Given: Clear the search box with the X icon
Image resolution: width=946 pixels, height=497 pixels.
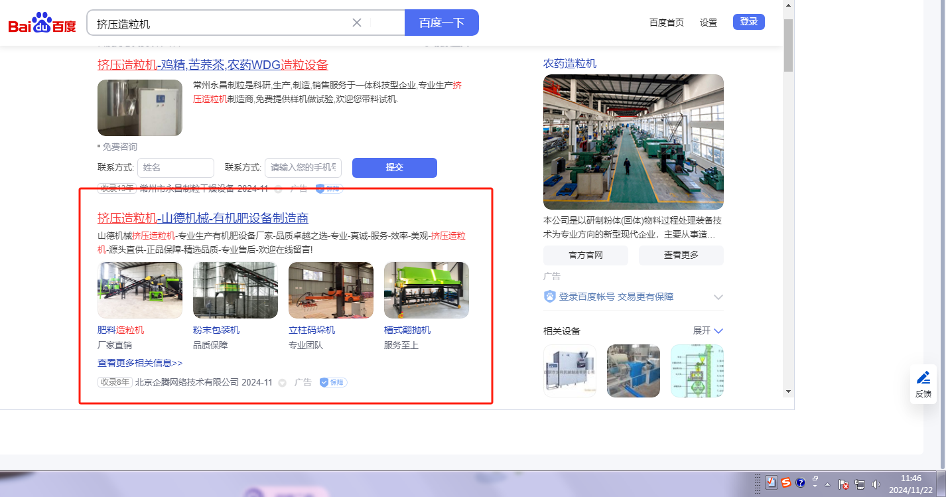Looking at the screenshot, I should point(357,23).
